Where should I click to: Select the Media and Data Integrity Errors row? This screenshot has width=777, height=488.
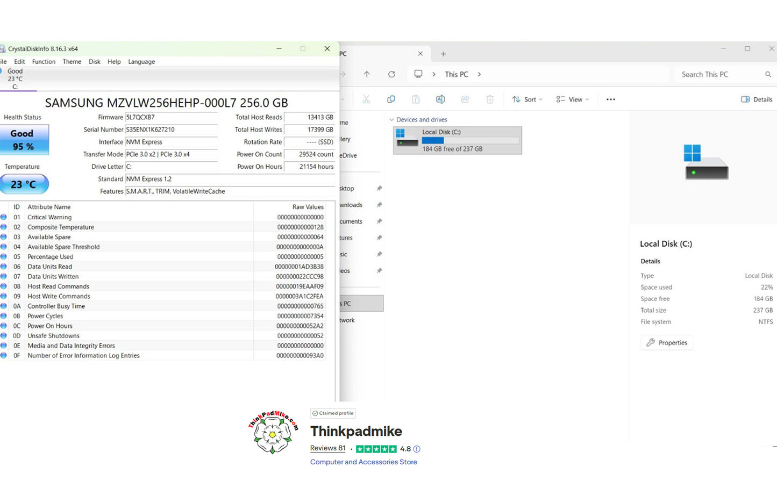(x=163, y=346)
